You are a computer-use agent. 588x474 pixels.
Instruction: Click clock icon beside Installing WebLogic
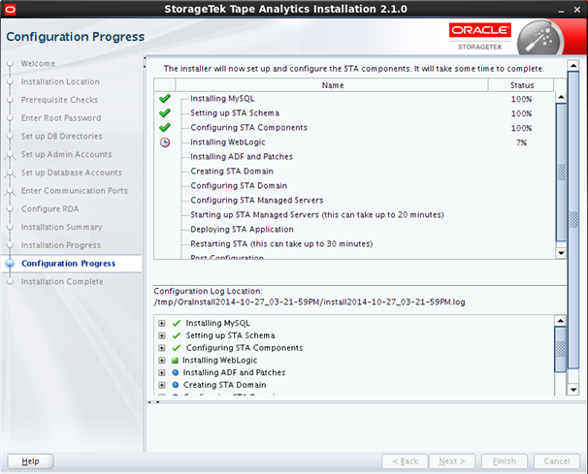[165, 142]
